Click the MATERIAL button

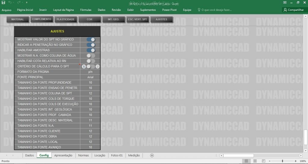click(17, 19)
